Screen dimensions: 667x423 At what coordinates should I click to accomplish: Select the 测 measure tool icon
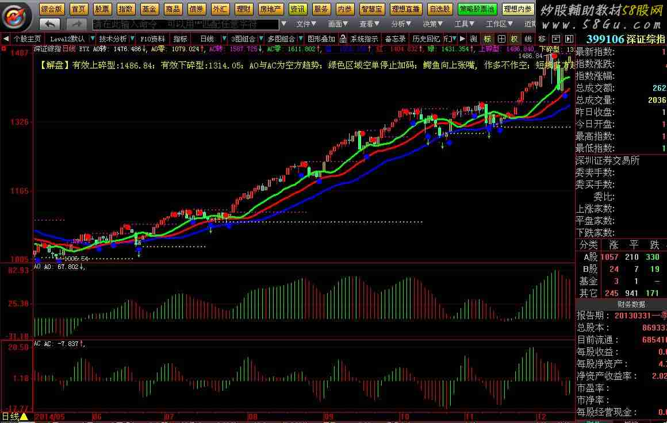(473, 39)
